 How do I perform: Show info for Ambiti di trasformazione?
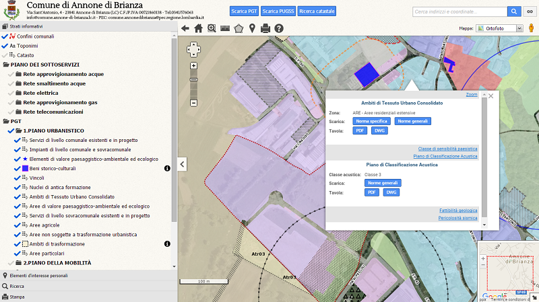[167, 244]
